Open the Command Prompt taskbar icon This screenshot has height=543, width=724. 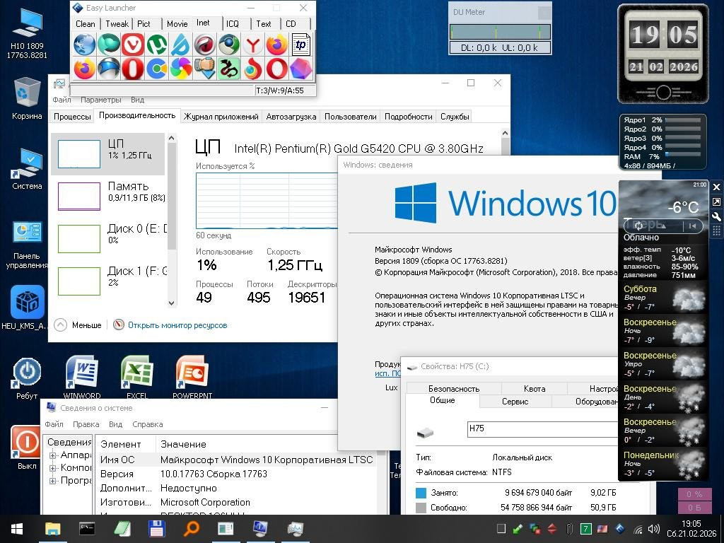(87, 528)
